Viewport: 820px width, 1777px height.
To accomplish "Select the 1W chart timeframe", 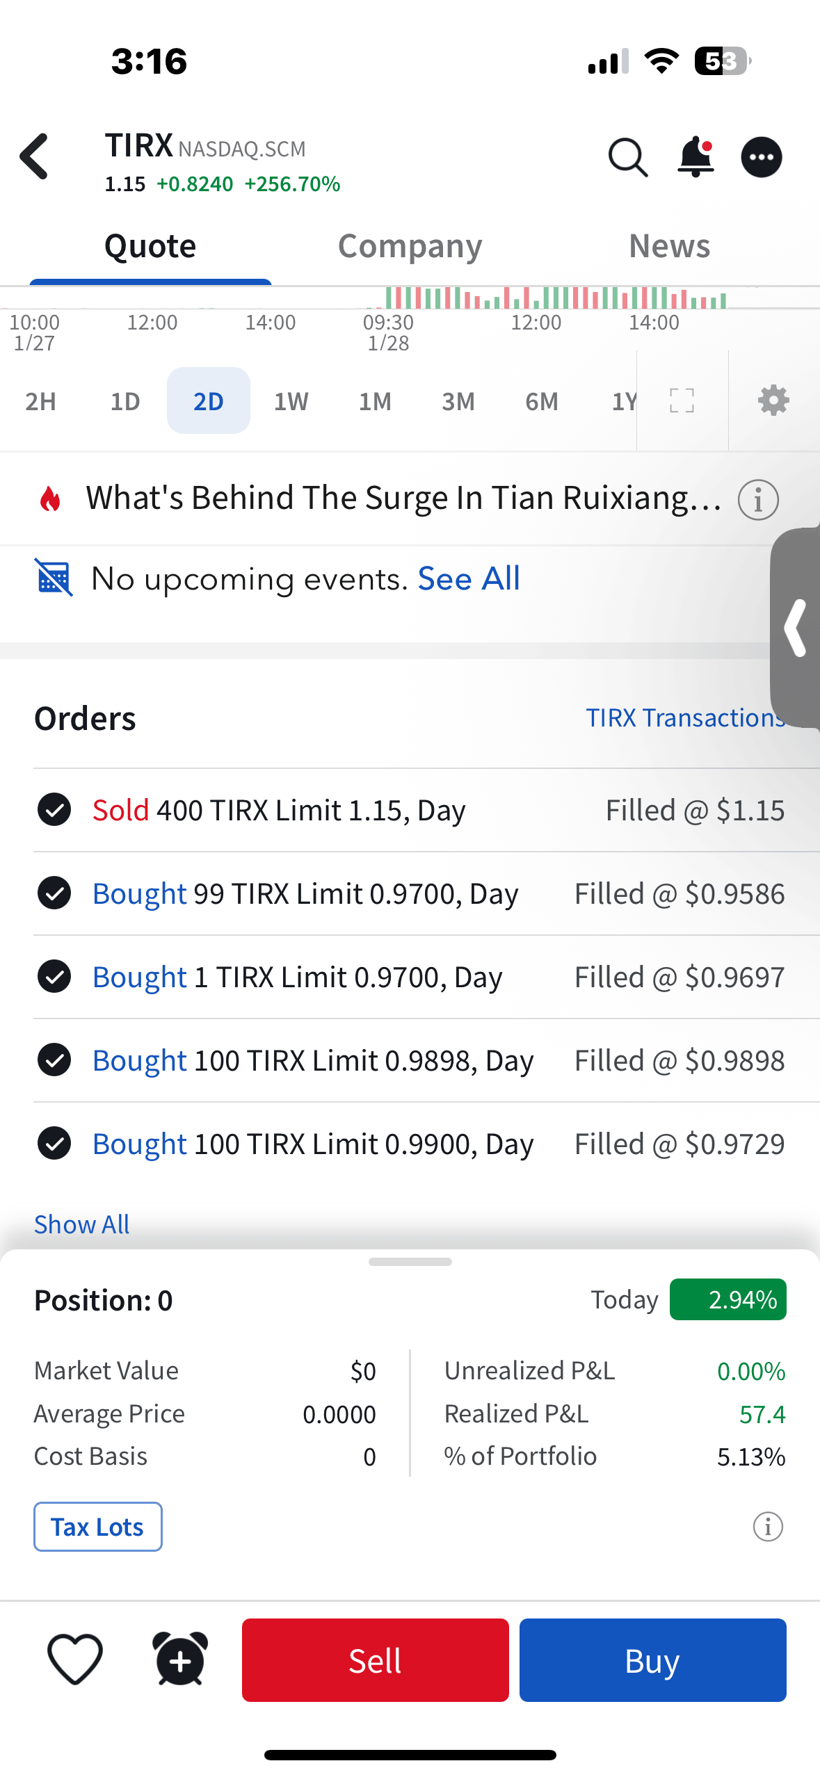I will pyautogui.click(x=291, y=401).
